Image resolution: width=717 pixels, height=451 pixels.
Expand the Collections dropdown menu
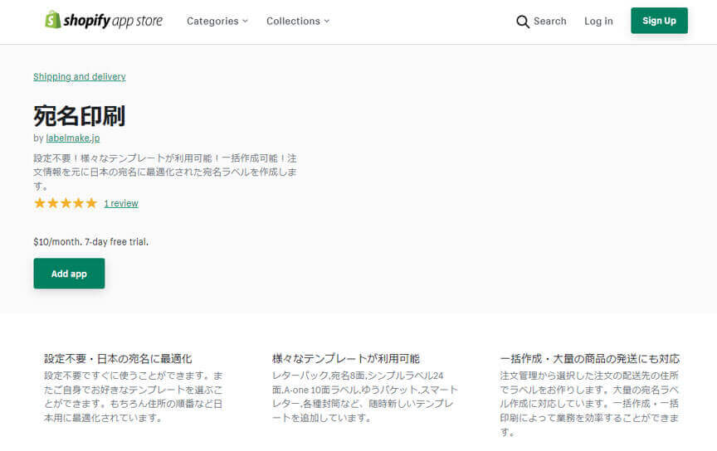tap(298, 21)
